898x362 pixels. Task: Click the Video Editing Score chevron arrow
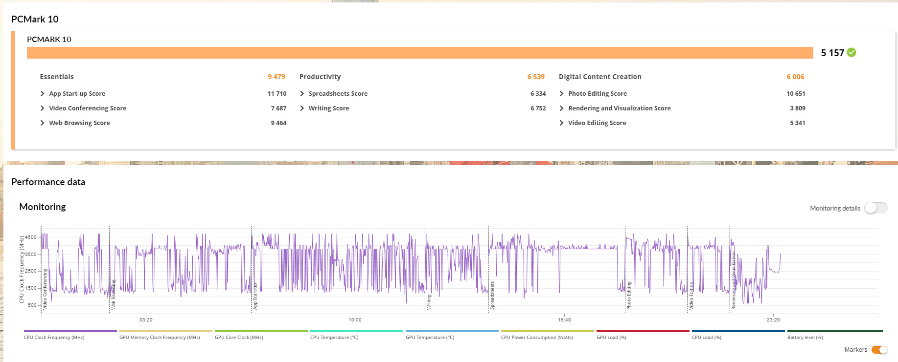(561, 123)
